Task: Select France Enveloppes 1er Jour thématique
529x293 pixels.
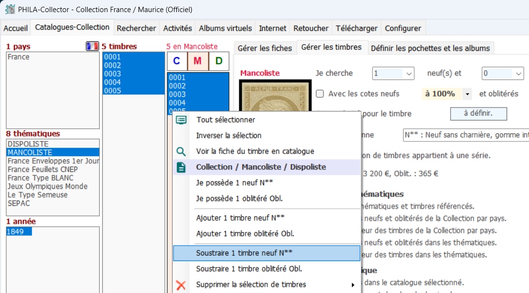Action: click(x=53, y=161)
